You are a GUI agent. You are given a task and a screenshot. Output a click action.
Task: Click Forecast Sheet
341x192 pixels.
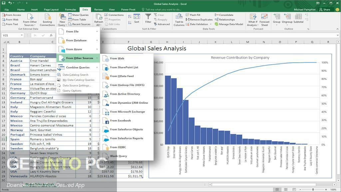click(264, 20)
